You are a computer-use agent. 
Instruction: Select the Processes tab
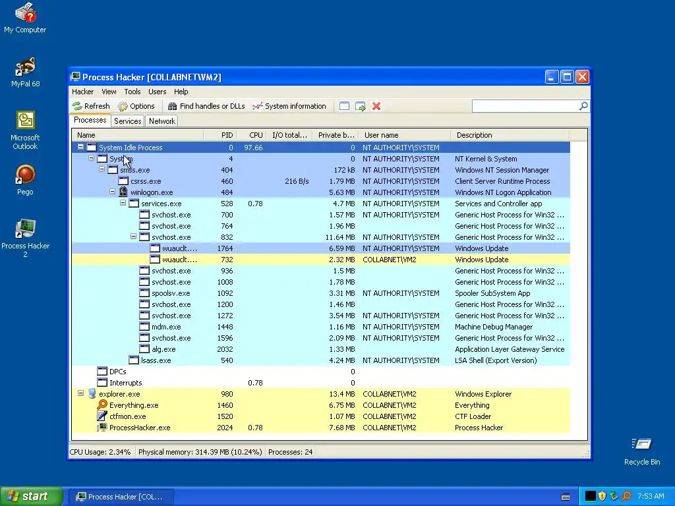point(90,120)
